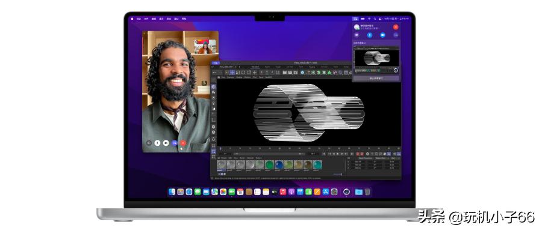
Task: Open the Filter menu in viewport
Action: pyautogui.click(x=254, y=77)
